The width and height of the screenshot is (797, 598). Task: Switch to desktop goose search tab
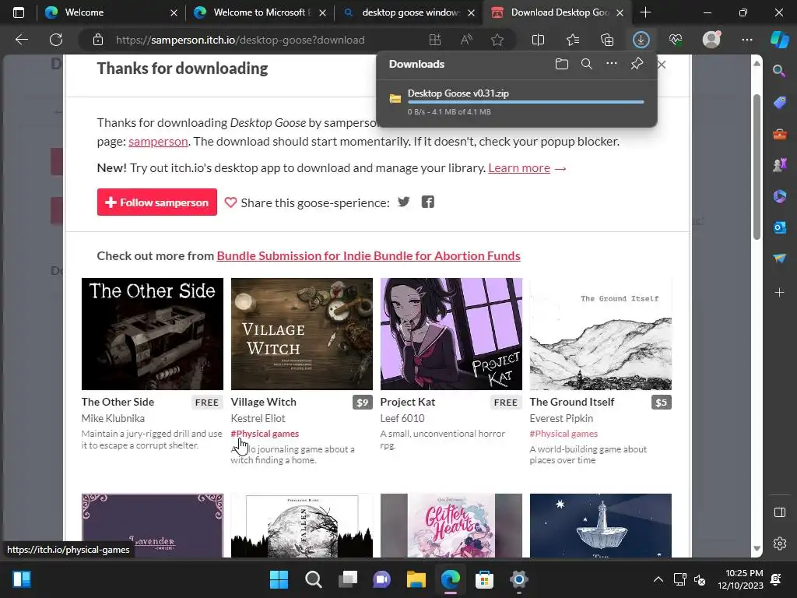pyautogui.click(x=411, y=12)
